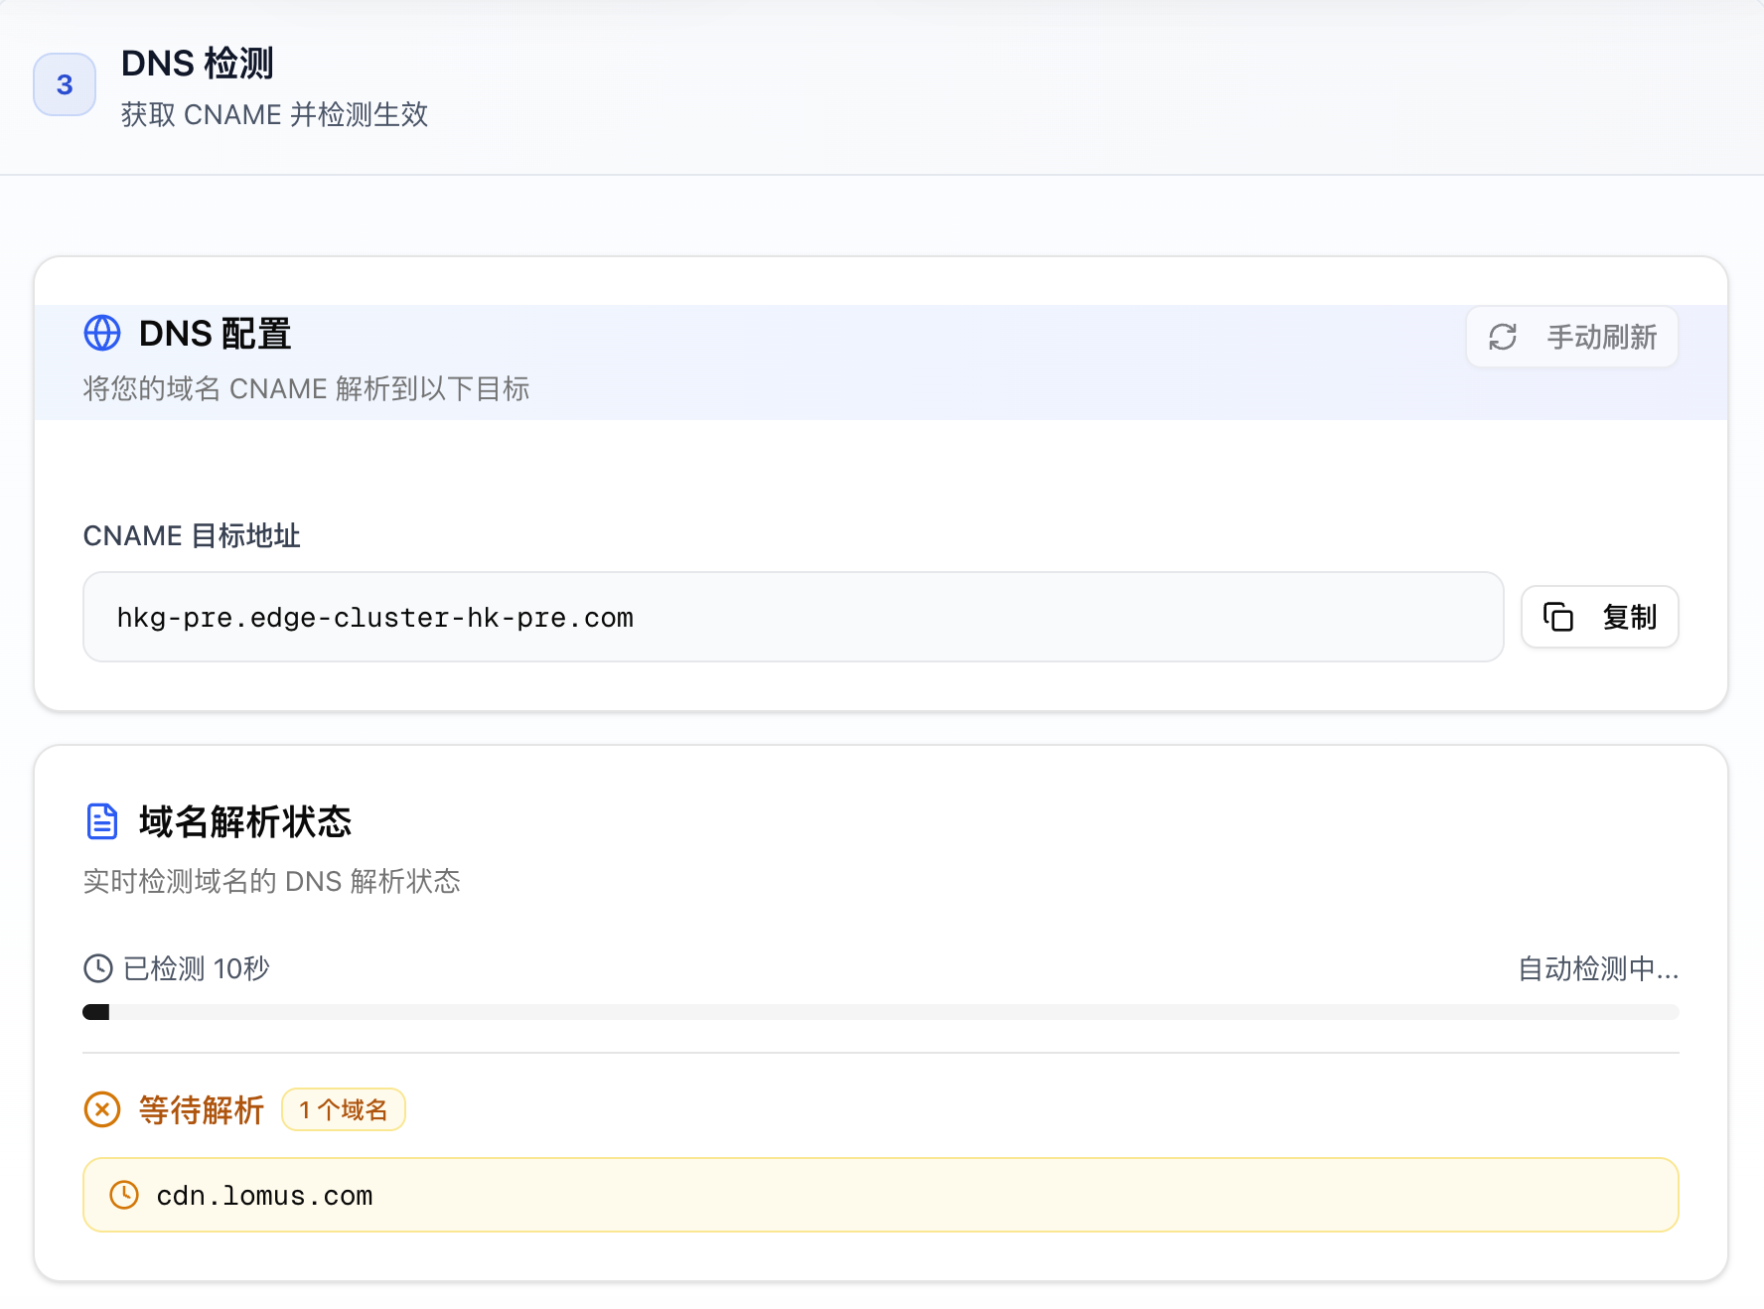
Task: Click the 1 个域名 count badge
Action: [343, 1109]
